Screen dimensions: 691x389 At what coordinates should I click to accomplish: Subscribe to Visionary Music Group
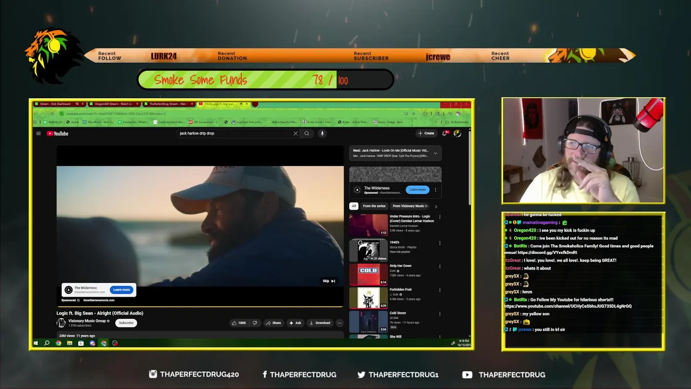point(126,323)
